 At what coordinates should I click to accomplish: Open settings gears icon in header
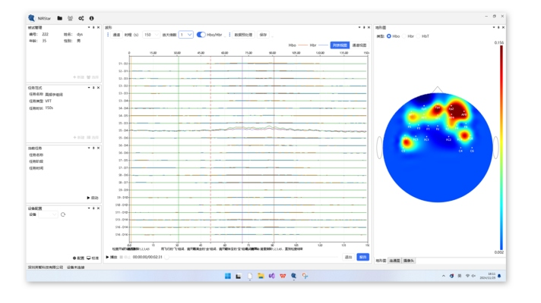point(81,18)
